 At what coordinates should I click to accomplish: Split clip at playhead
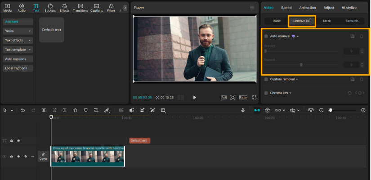click(44, 110)
